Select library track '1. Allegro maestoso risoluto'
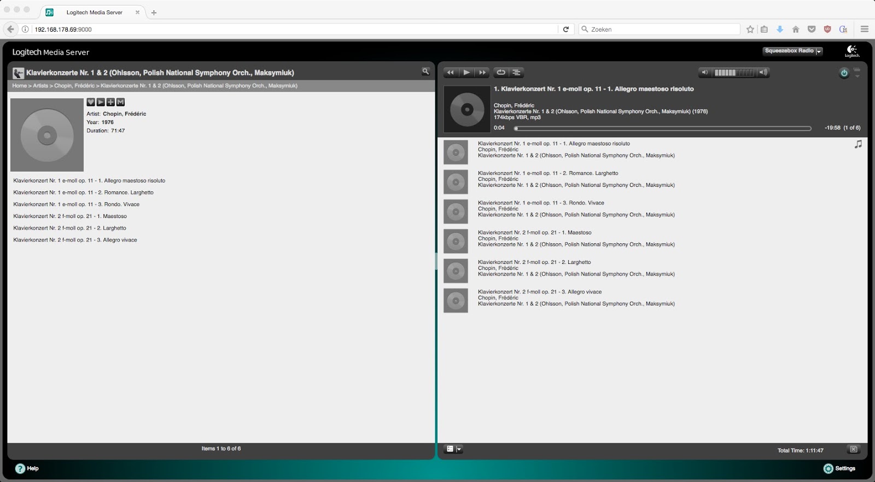This screenshot has width=875, height=482. point(89,181)
